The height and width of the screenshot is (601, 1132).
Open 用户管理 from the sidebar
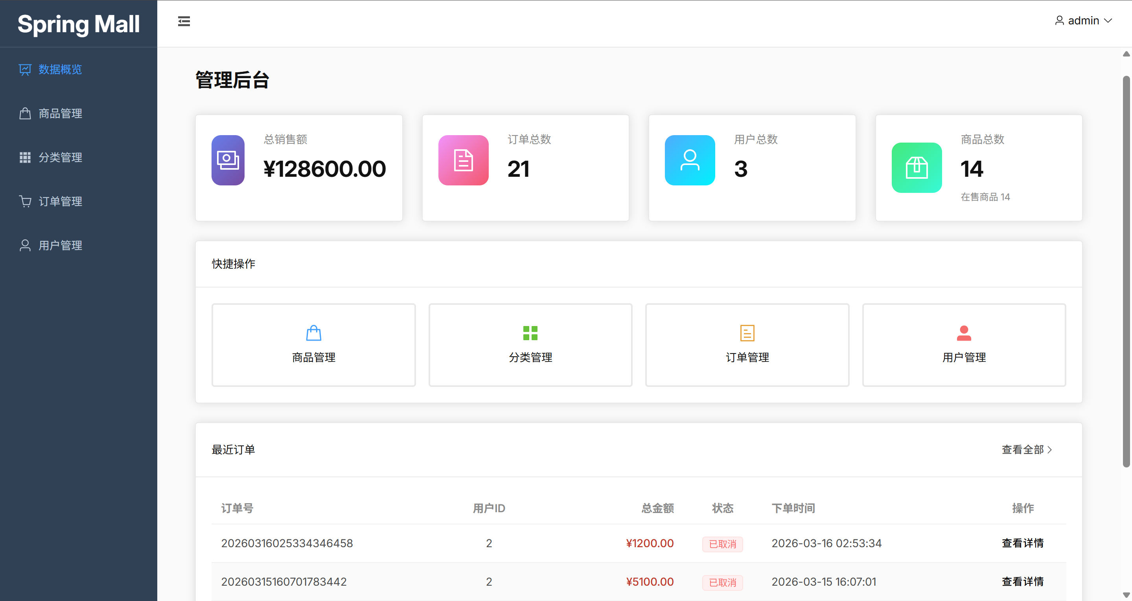(x=60, y=246)
